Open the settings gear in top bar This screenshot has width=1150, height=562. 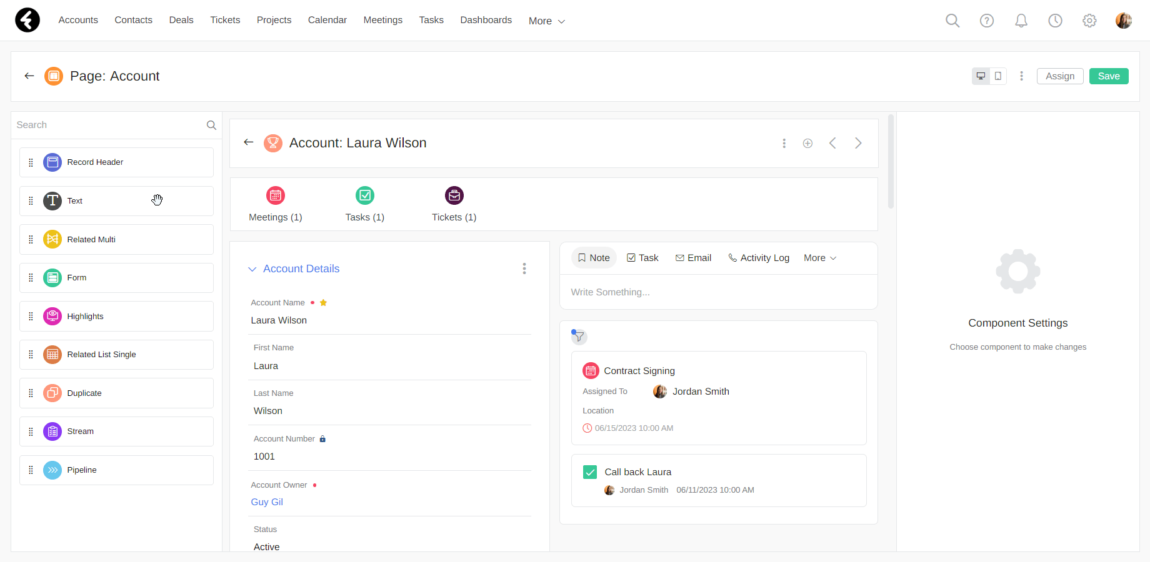pyautogui.click(x=1089, y=21)
